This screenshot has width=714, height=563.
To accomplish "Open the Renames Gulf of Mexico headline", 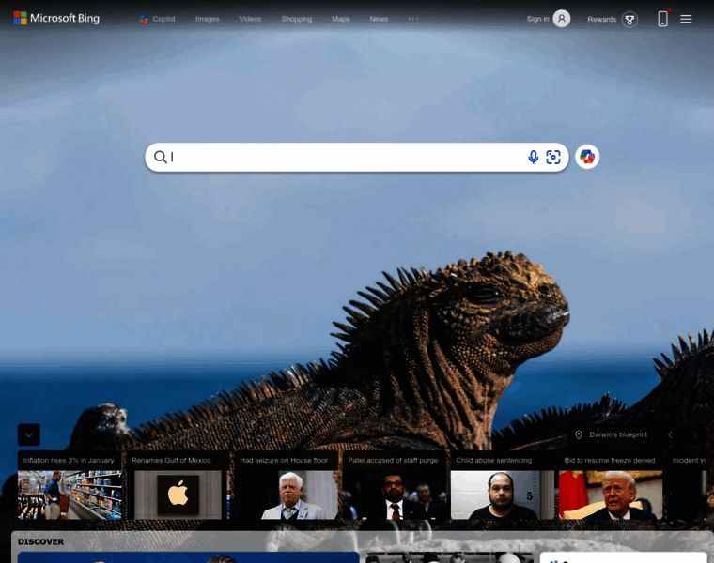I will point(171,460).
